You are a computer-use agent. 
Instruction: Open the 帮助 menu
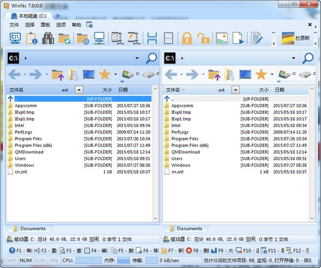tap(77, 25)
